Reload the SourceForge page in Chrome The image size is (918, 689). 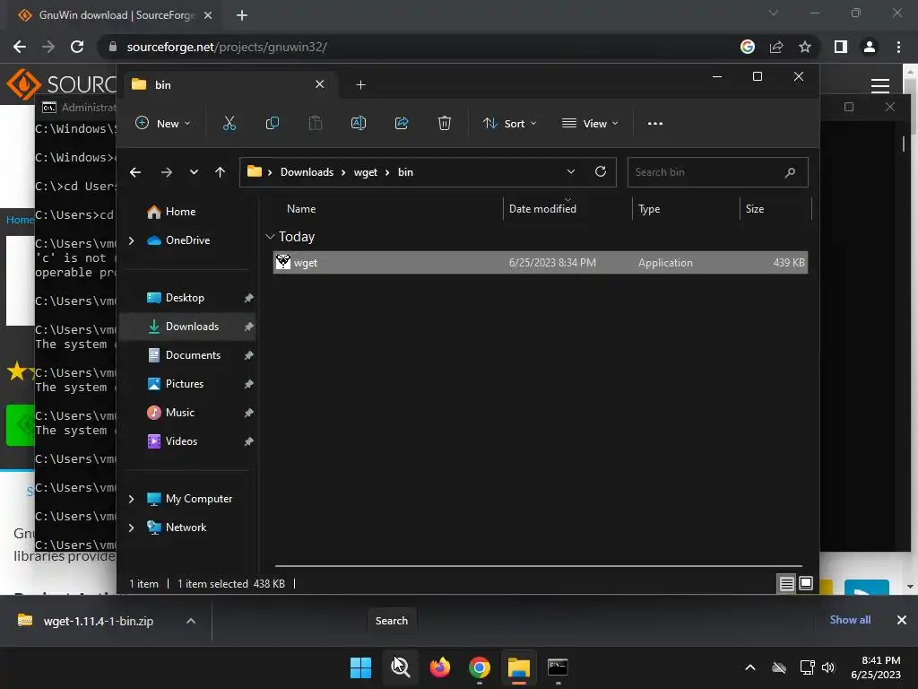[x=77, y=47]
